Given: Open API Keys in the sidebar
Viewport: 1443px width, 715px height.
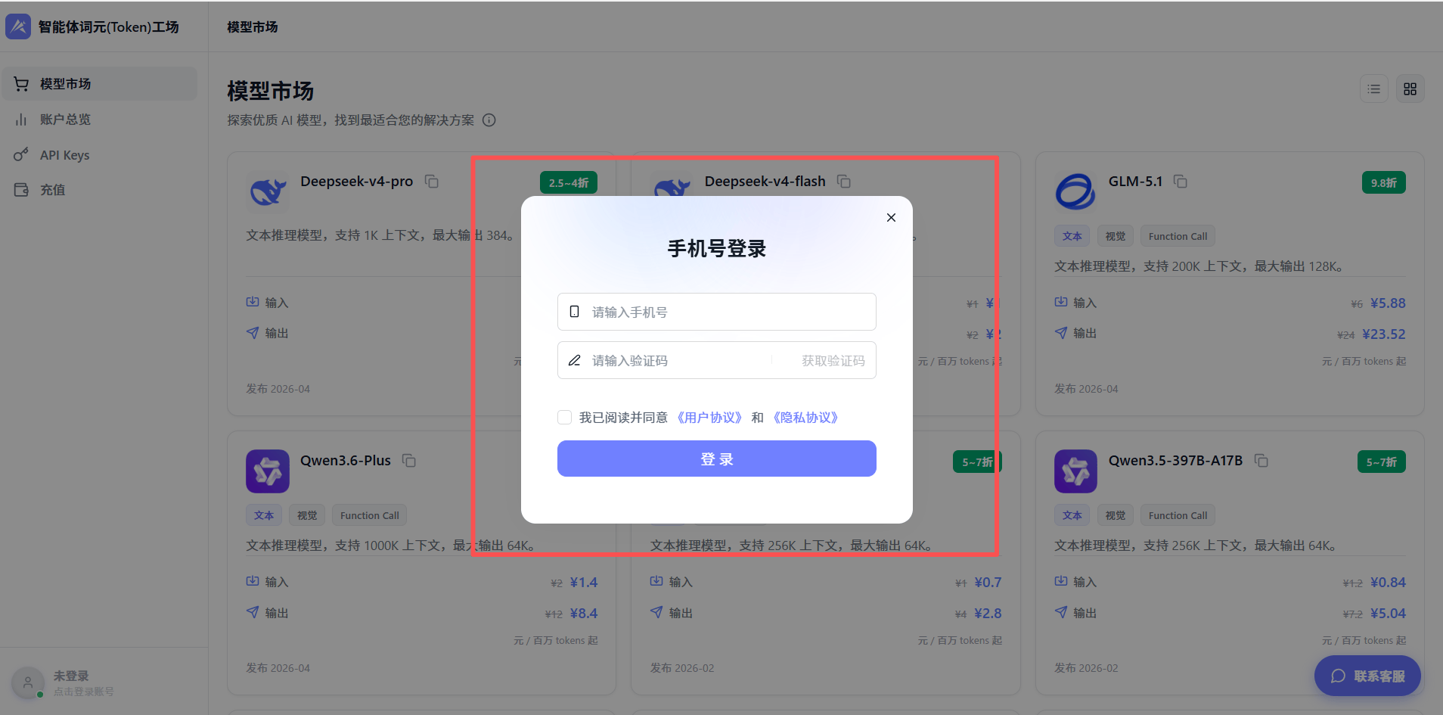Looking at the screenshot, I should [99, 155].
